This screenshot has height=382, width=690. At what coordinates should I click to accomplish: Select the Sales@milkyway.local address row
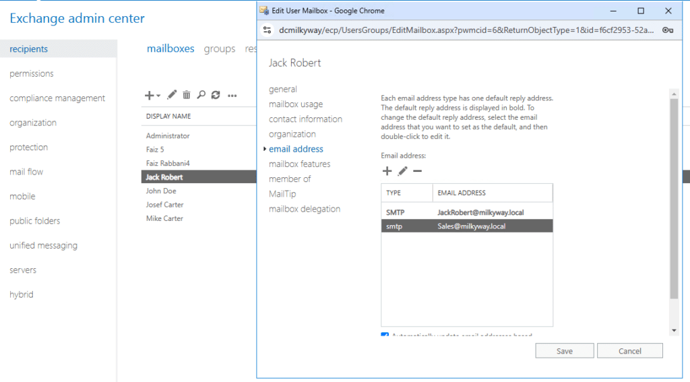tap(467, 226)
